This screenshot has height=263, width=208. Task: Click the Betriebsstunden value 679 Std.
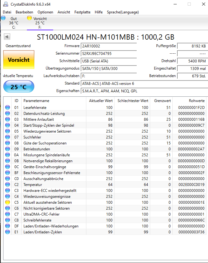(193, 76)
